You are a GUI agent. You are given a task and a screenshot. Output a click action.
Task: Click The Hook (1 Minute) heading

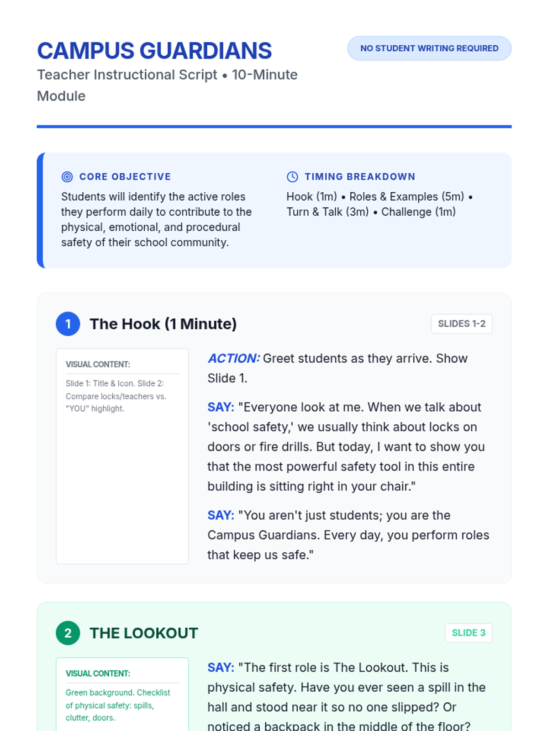pyautogui.click(x=163, y=324)
